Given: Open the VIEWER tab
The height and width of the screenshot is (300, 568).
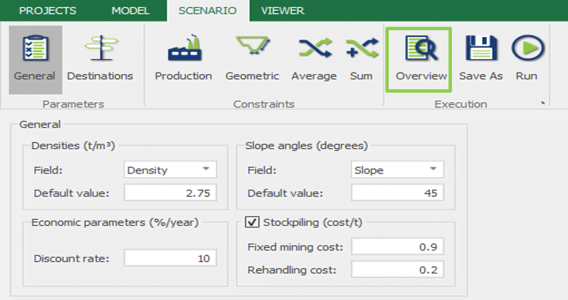Looking at the screenshot, I should (282, 10).
